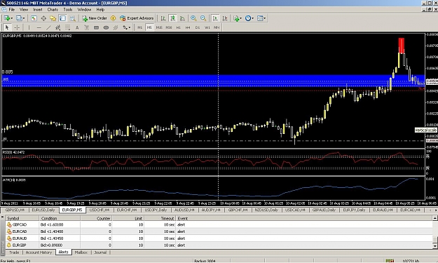
Task: Expand the Profiles dropdown arrow
Action: coord(24,18)
